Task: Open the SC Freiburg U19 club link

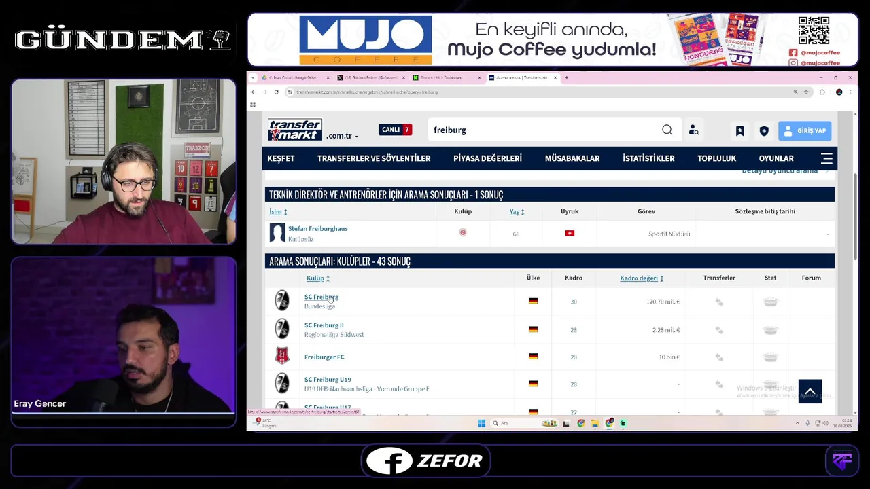Action: point(328,380)
